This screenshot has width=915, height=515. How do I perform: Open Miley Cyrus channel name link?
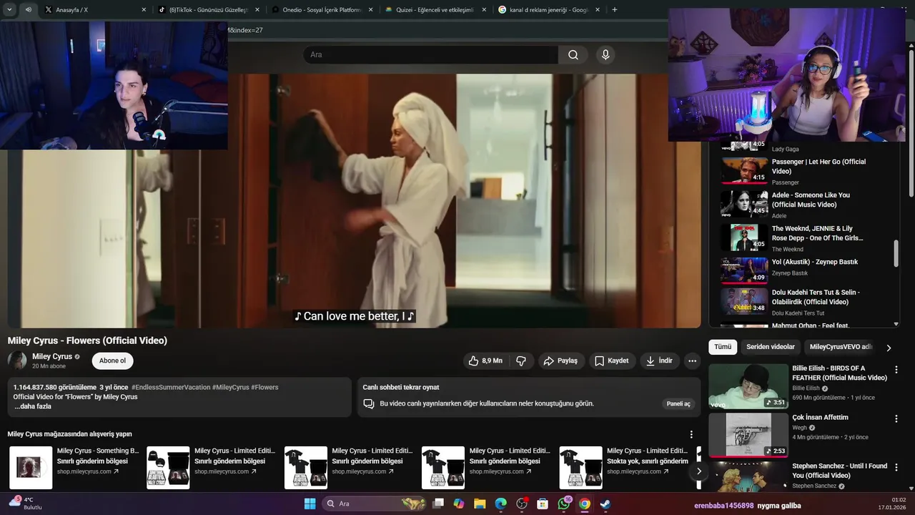click(52, 356)
